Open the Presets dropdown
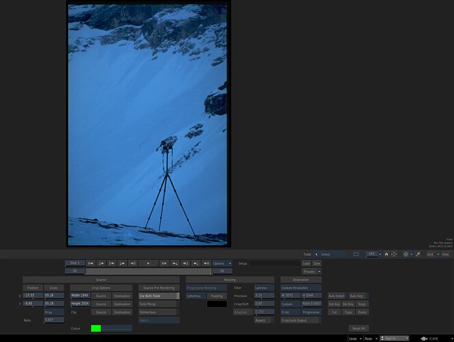The height and width of the screenshot is (342, 454). pyautogui.click(x=311, y=271)
